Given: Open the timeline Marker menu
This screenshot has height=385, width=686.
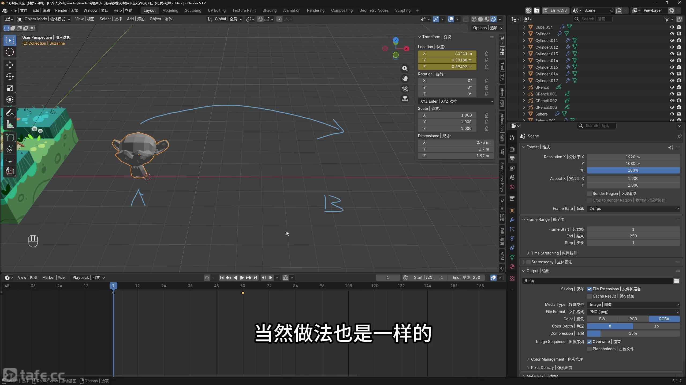Looking at the screenshot, I should (54, 278).
